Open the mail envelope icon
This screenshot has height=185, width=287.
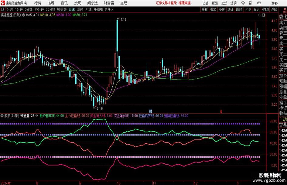pos(259,3)
